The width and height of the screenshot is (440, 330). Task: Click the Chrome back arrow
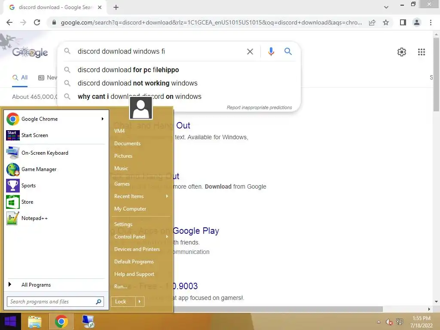[9, 22]
